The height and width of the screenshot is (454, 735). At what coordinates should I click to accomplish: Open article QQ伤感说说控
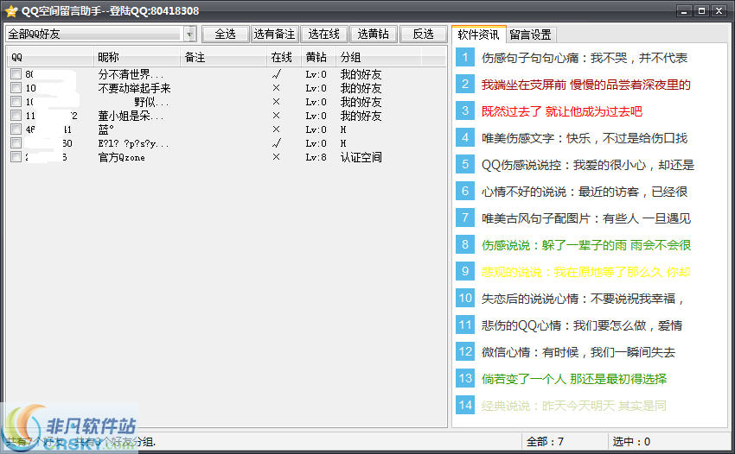[x=588, y=164]
